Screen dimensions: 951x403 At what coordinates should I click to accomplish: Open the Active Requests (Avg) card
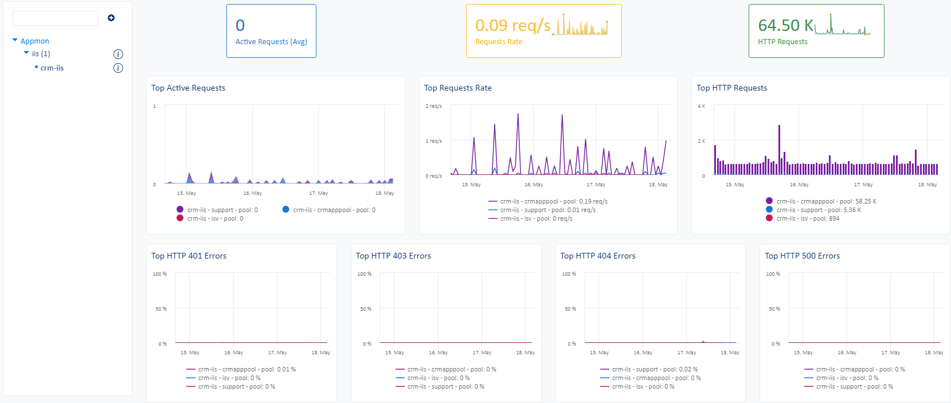coord(271,32)
